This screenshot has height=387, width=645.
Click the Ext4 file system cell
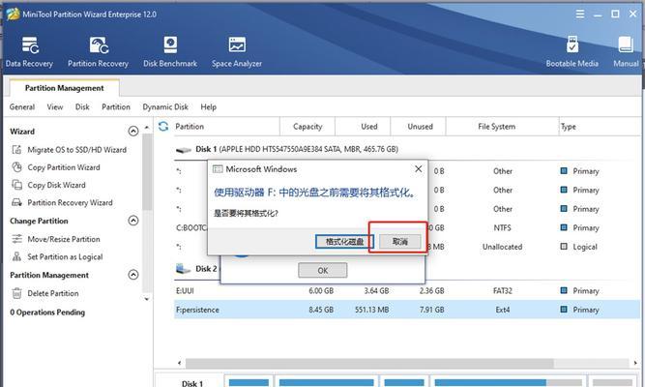tap(502, 310)
